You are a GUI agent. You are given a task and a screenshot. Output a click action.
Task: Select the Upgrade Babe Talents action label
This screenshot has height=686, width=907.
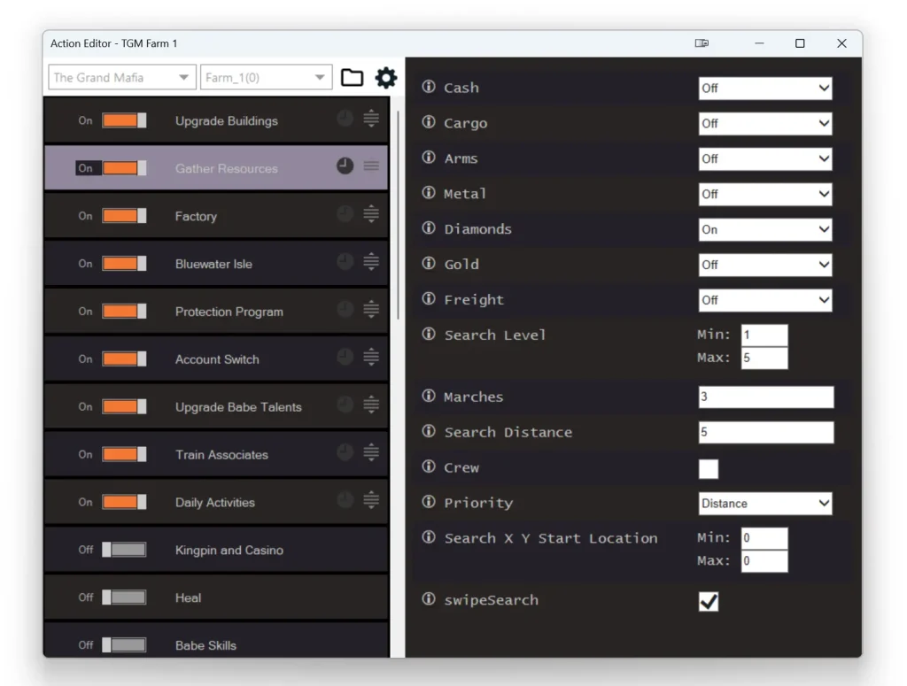(x=238, y=407)
